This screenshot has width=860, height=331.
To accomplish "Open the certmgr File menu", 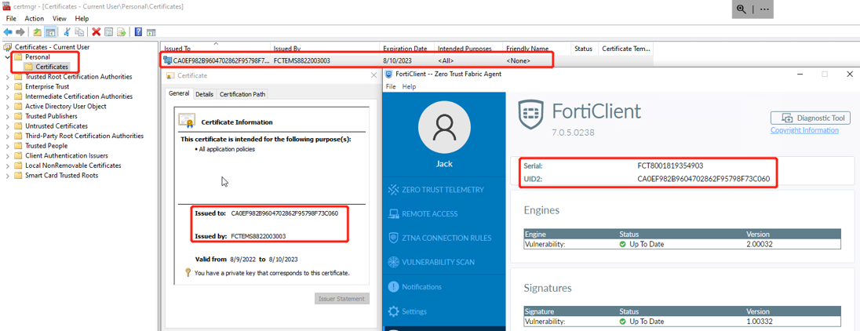I will pyautogui.click(x=11, y=19).
